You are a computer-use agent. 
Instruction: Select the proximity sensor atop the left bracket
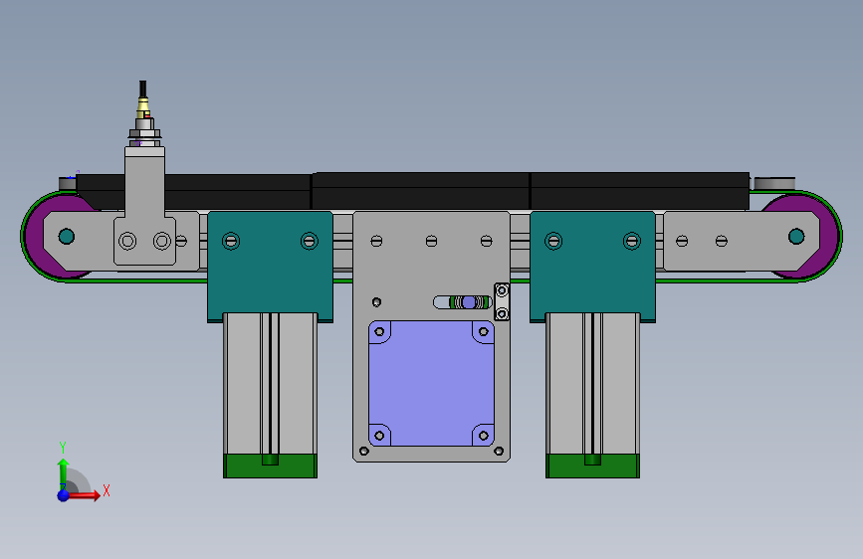144,121
